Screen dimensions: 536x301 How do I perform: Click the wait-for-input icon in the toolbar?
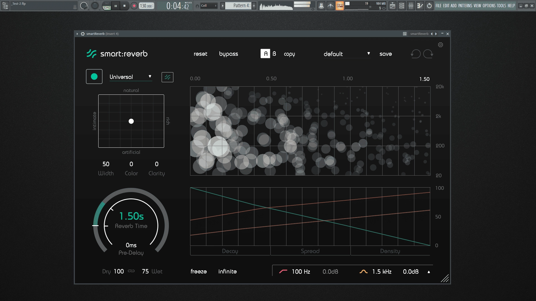click(331, 6)
